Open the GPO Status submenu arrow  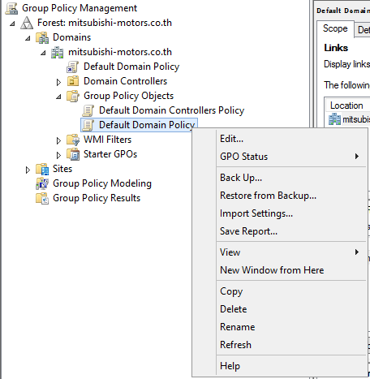[357, 157]
